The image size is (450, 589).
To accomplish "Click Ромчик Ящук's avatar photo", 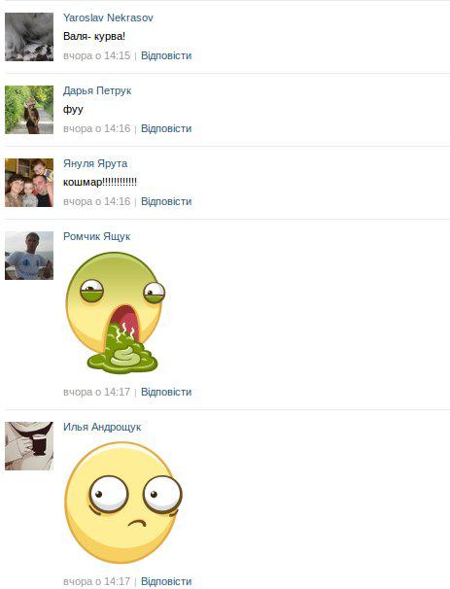I will 29,256.
